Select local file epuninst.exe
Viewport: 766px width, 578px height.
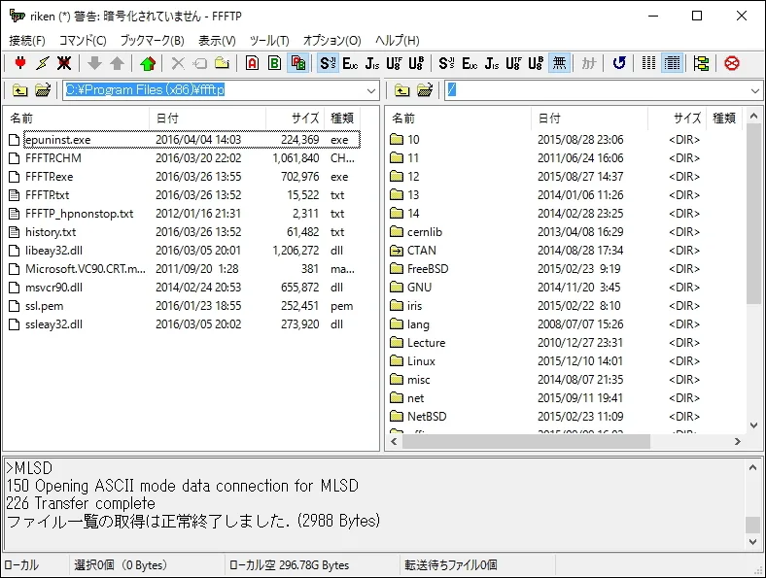coord(57,140)
